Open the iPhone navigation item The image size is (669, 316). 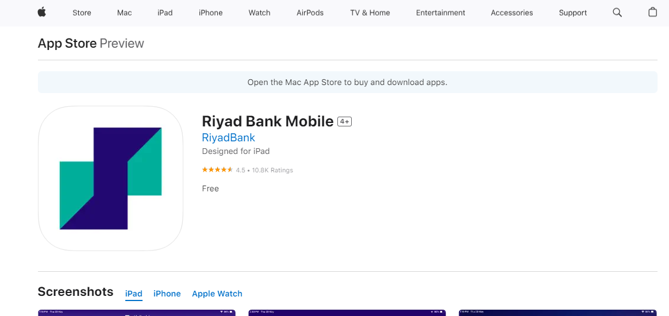tap(210, 13)
